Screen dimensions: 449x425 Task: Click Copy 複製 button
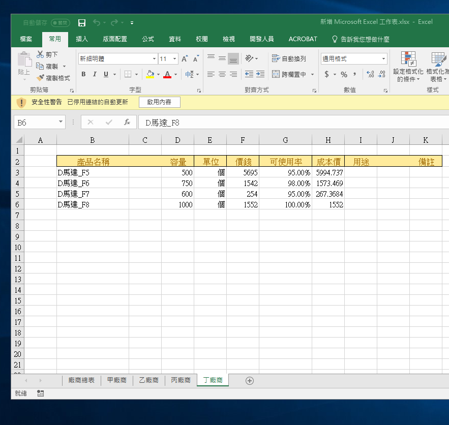(x=47, y=67)
